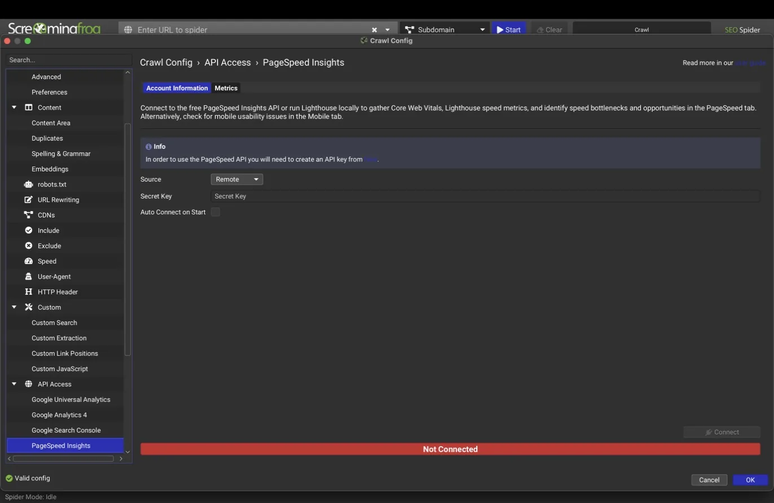Switch to the Metrics tab
Viewport: 774px width, 503px height.
[226, 88]
